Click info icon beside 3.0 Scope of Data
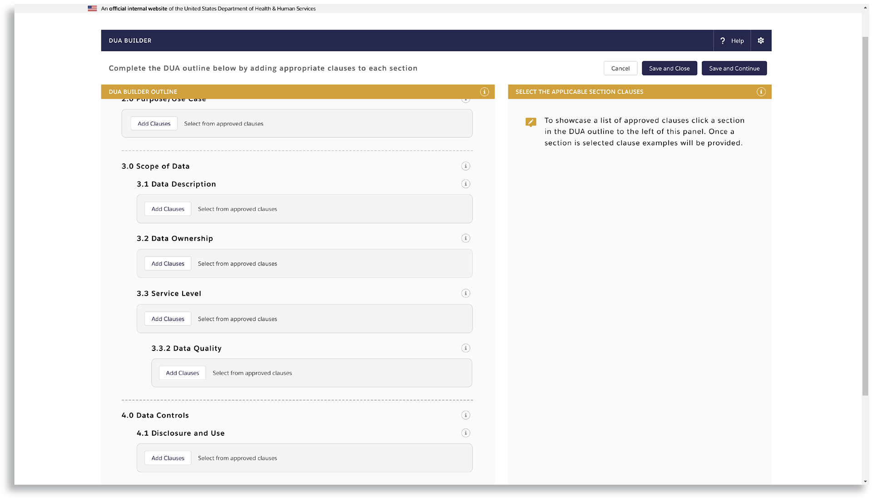The width and height of the screenshot is (872, 498). [466, 166]
